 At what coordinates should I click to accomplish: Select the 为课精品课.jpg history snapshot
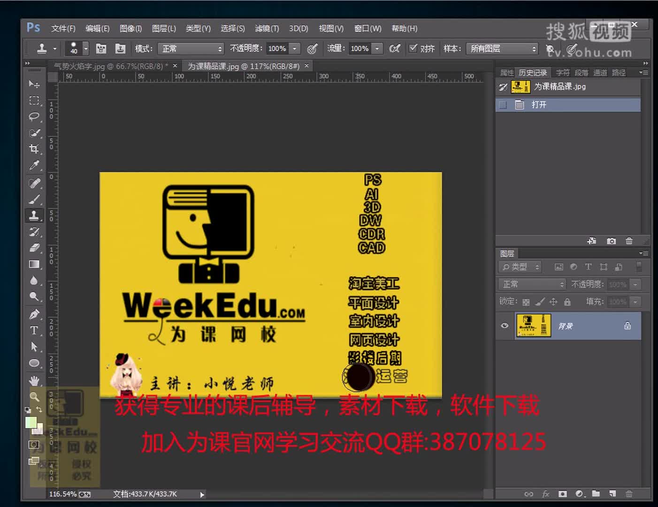[x=568, y=86]
